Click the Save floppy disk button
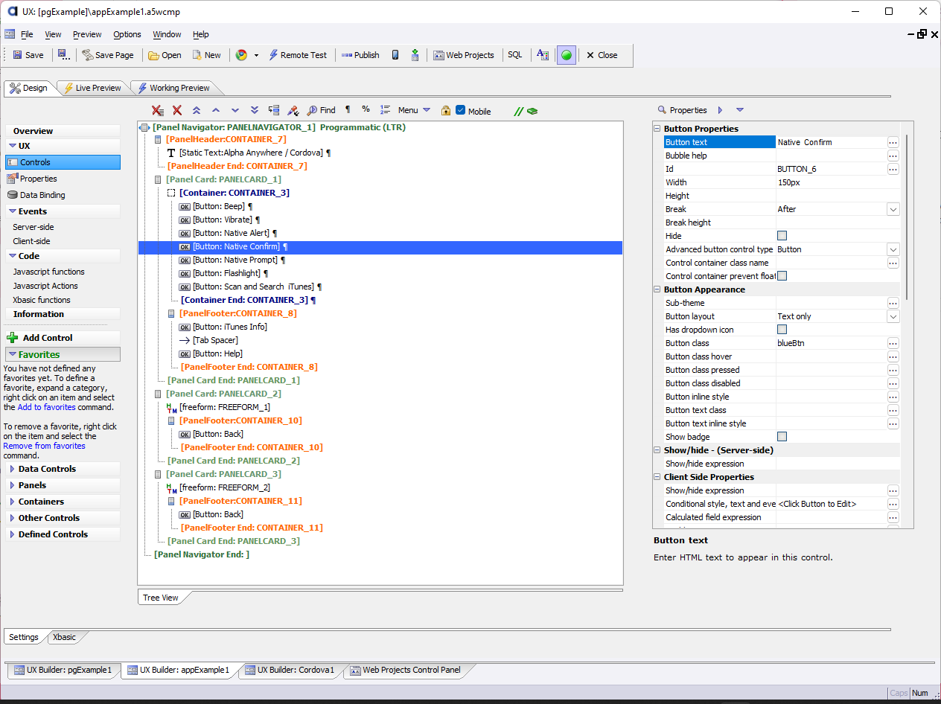Viewport: 941px width, 704px height. coord(28,55)
